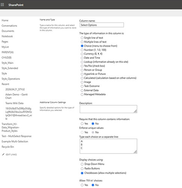
Task: Enable Yes for Fill-in choices
Action: click(82, 185)
